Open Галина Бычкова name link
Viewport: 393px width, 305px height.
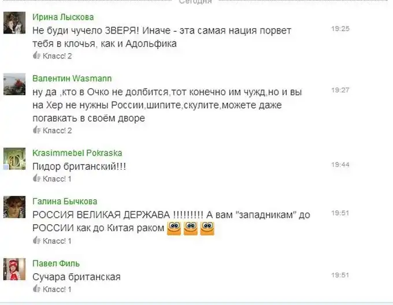pyautogui.click(x=65, y=202)
